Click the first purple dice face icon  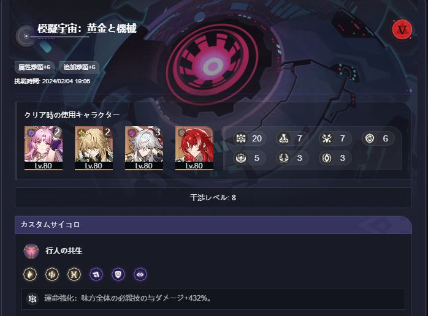pos(96,274)
